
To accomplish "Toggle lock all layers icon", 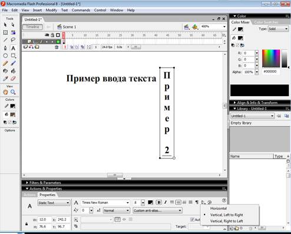I will [52, 35].
